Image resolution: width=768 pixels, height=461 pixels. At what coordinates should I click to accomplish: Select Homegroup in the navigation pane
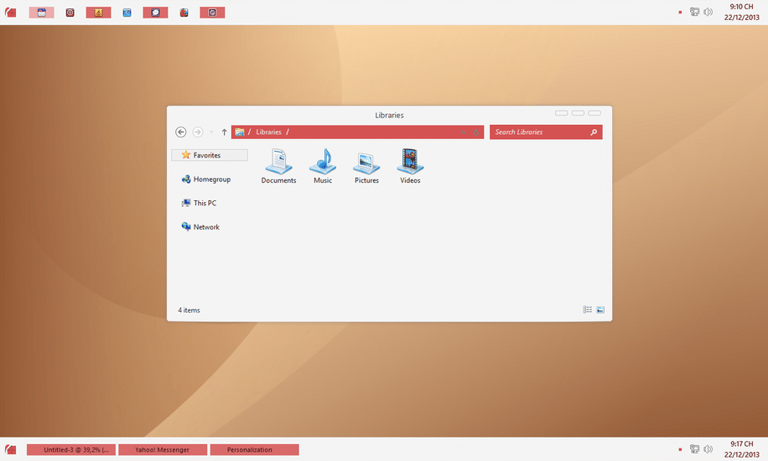point(211,179)
